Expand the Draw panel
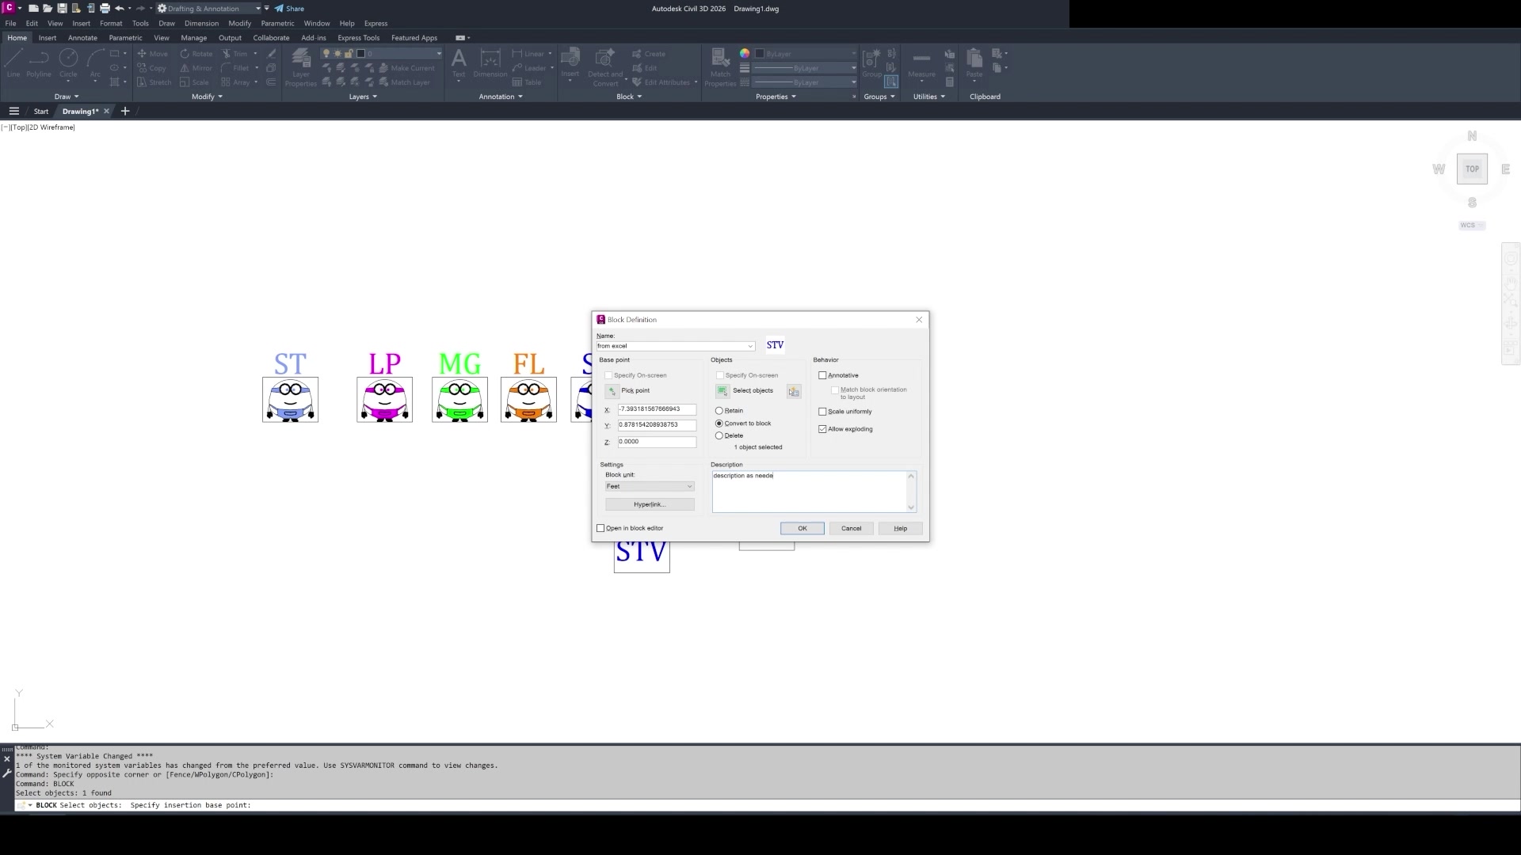This screenshot has width=1521, height=855. coord(67,97)
